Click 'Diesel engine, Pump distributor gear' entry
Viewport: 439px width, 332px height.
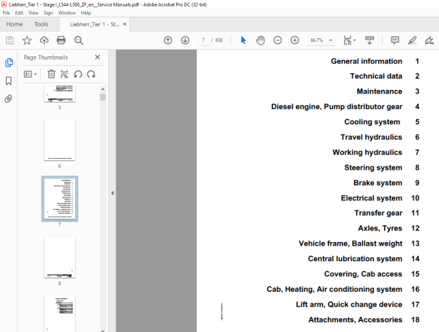click(x=337, y=107)
